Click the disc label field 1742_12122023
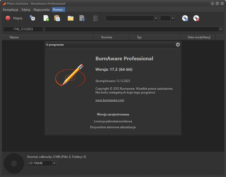This screenshot has height=177, width=226. pos(23,29)
